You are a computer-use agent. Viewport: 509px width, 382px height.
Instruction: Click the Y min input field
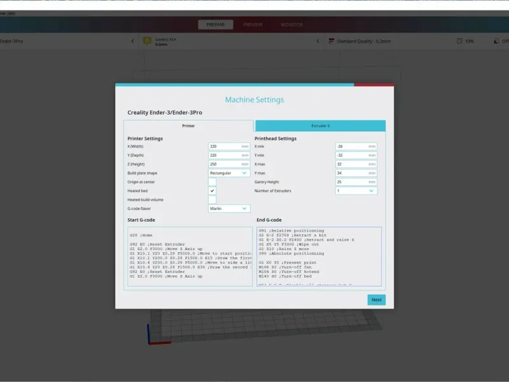pos(356,155)
